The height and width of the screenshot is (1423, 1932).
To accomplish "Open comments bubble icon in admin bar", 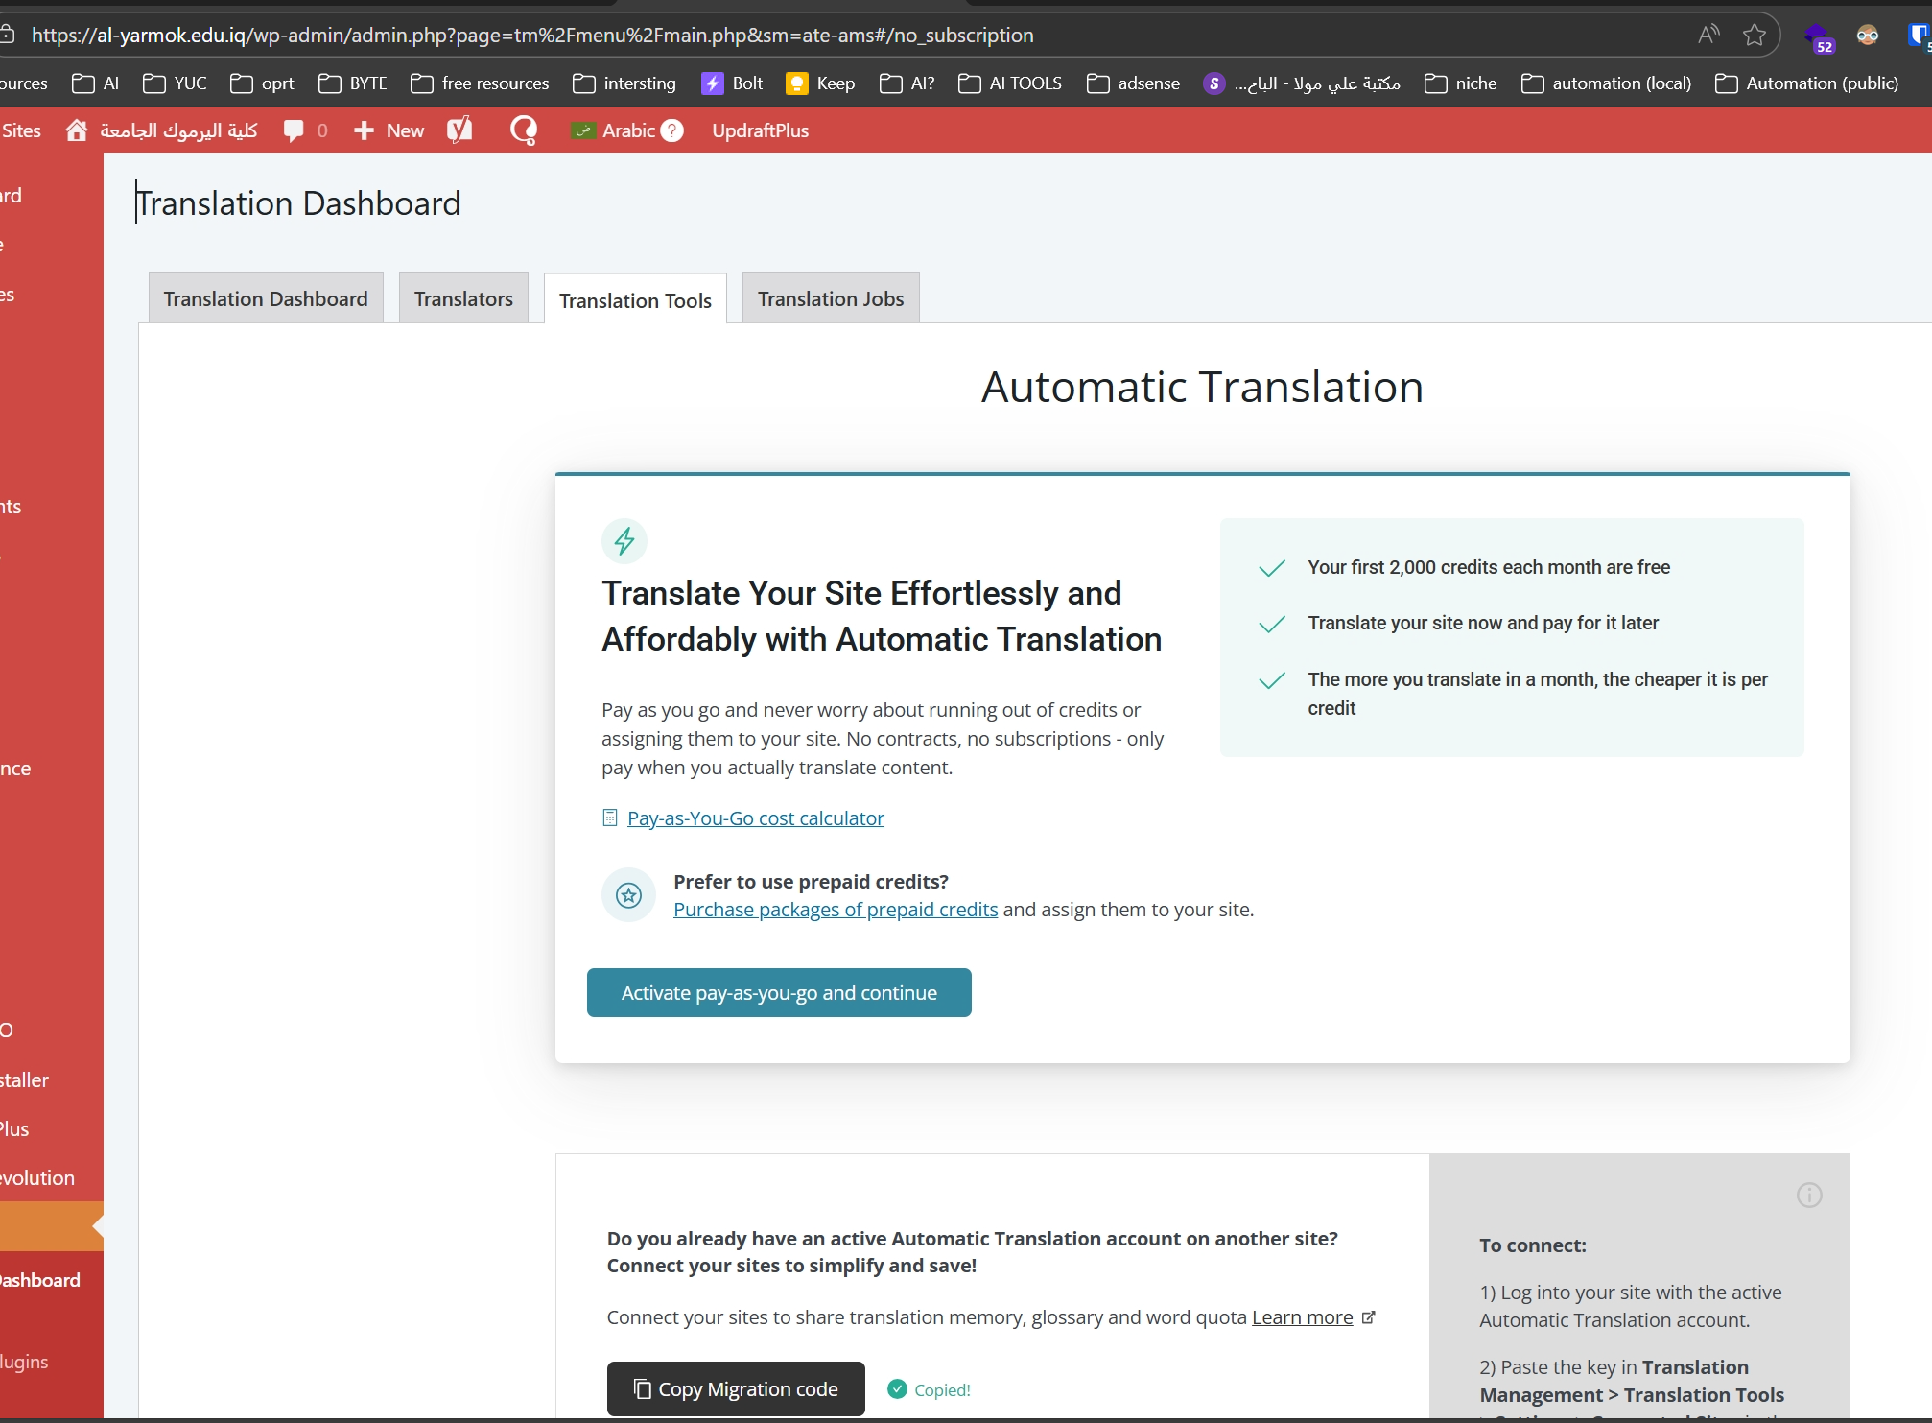I will coord(295,130).
